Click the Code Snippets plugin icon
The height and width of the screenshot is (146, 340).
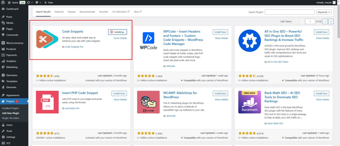[x=47, y=39]
